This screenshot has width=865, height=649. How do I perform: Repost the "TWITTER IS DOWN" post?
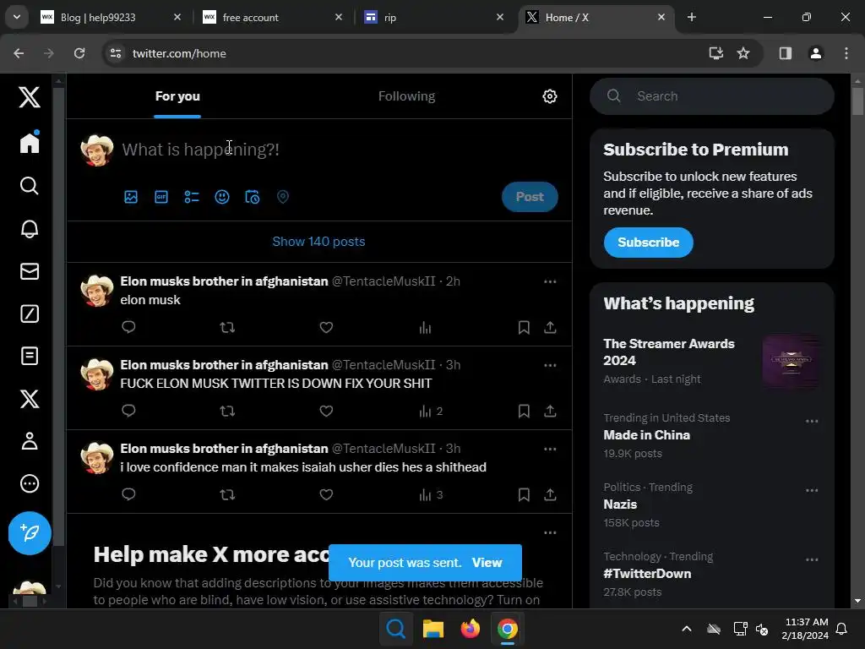(x=227, y=412)
